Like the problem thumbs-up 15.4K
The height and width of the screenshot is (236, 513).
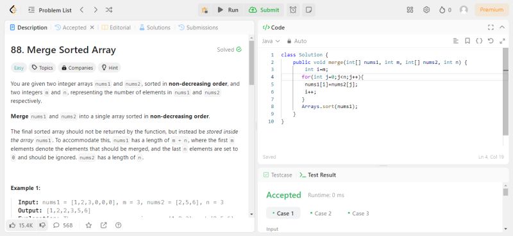pos(21,225)
